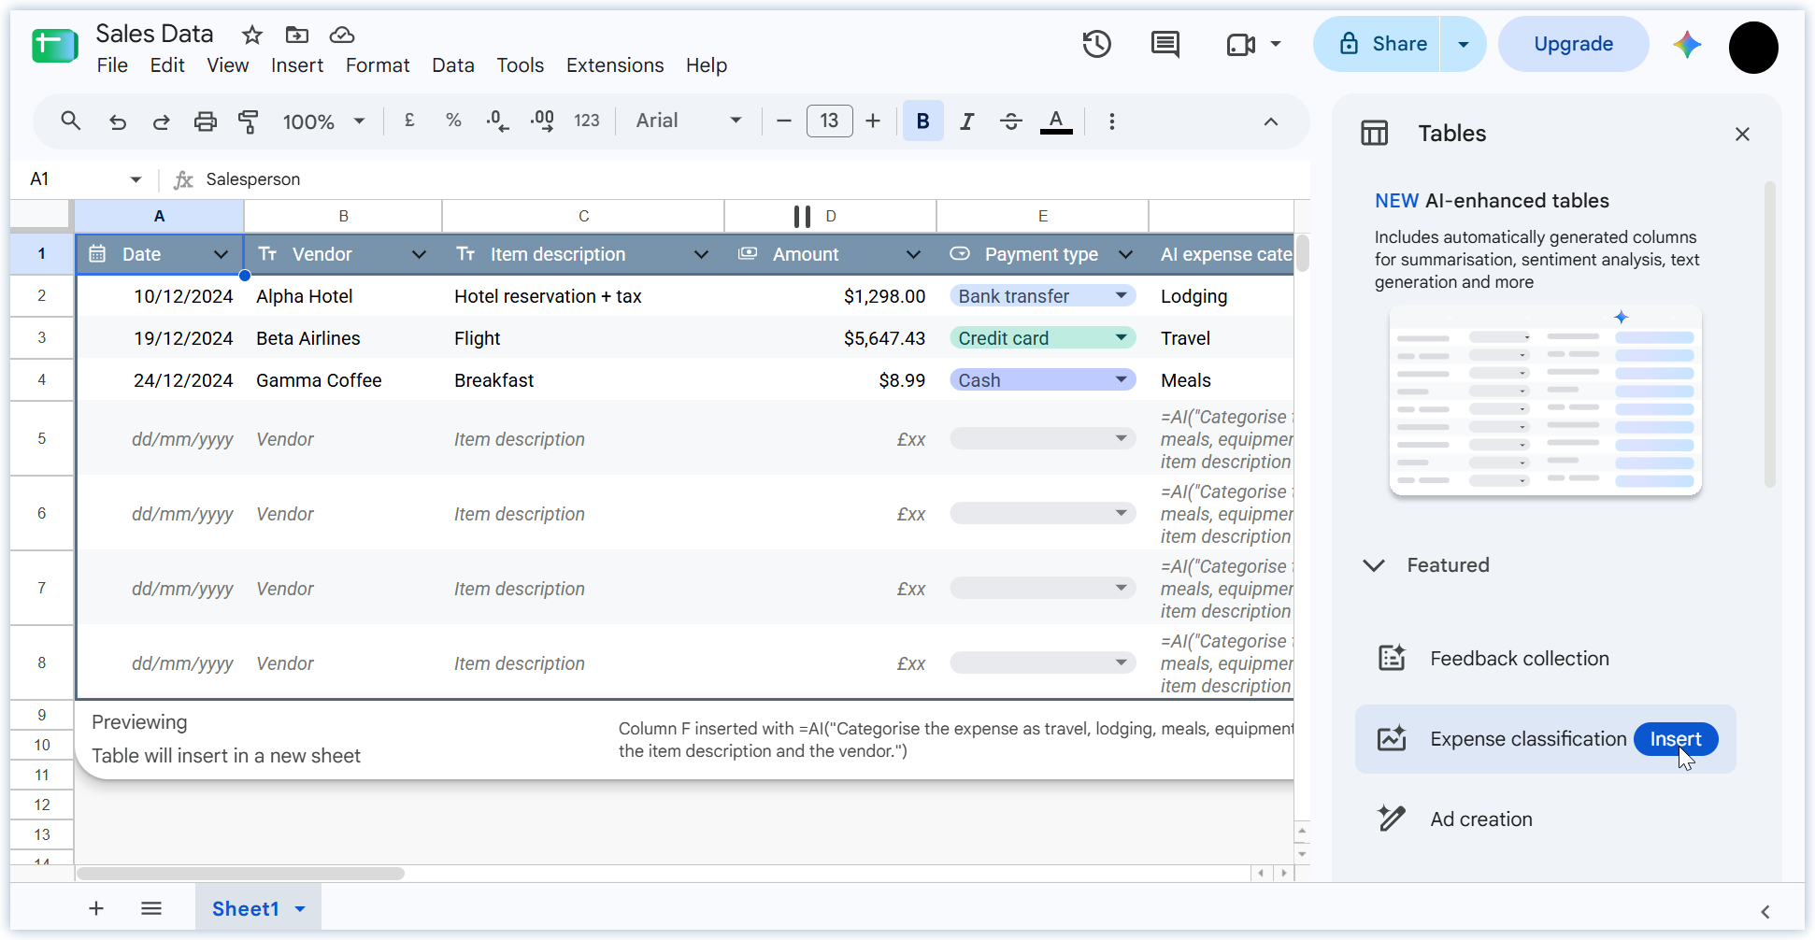Open the 100% zoom dropdown

[x=323, y=121]
